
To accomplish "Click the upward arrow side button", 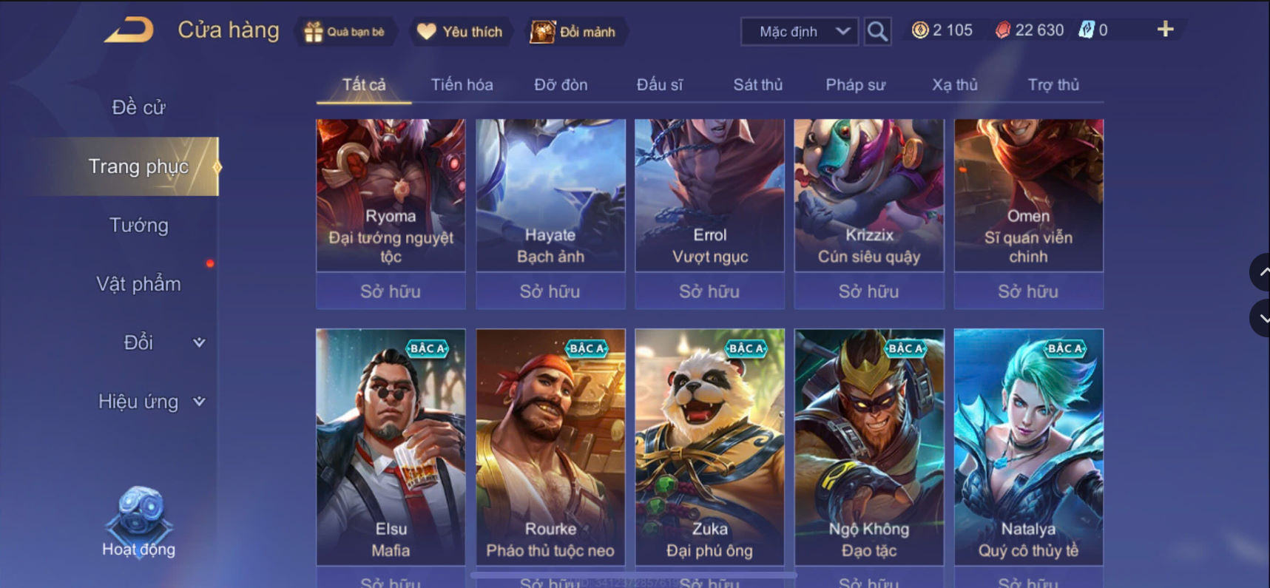I will pyautogui.click(x=1261, y=272).
